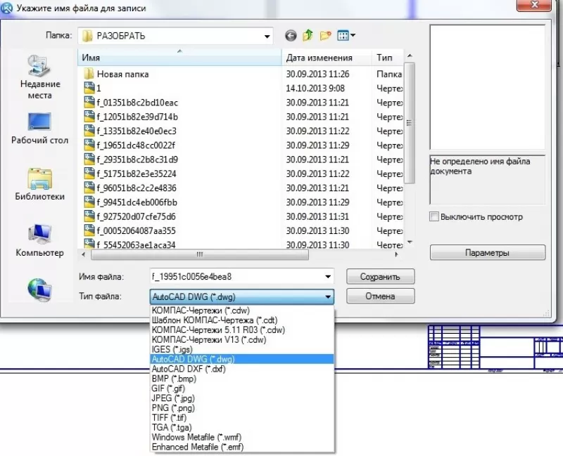The width and height of the screenshot is (563, 456).
Task: Click icon of file f_13351b82e40e0ec3
Action: (x=89, y=131)
